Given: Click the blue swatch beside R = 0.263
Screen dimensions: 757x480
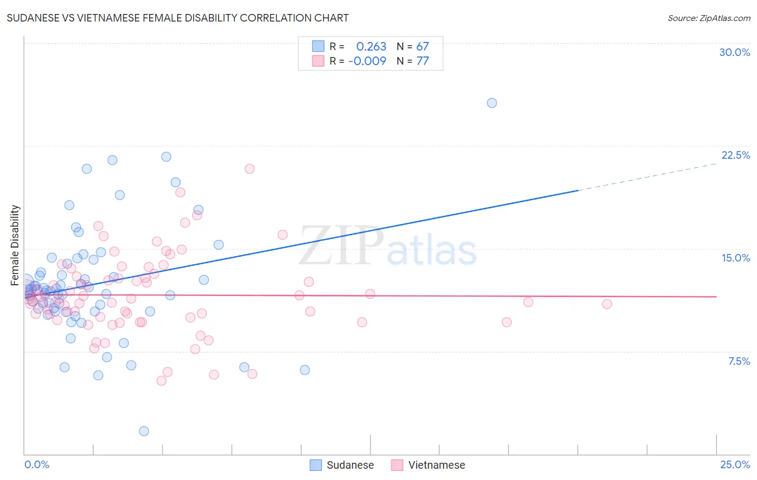Looking at the screenshot, I should (318, 46).
